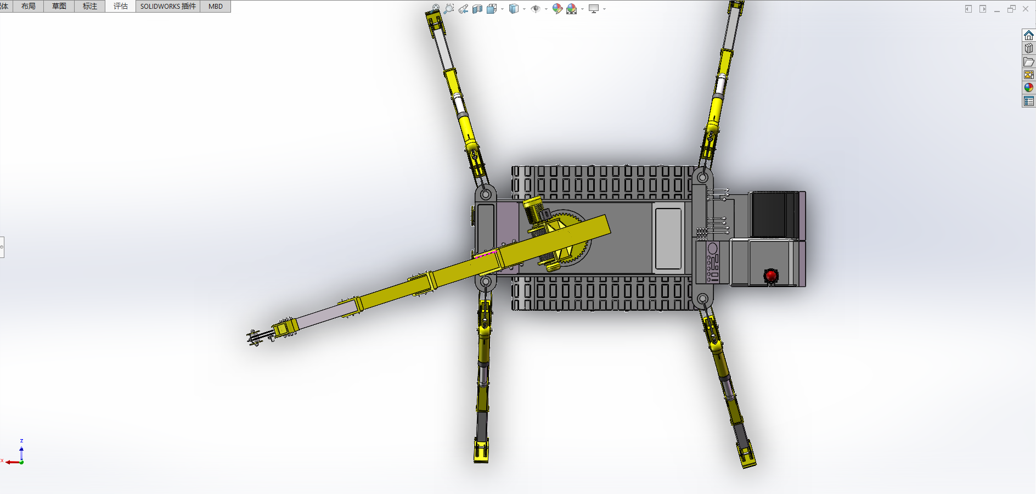This screenshot has width=1036, height=494.
Task: Click the Previous View icon
Action: pos(463,9)
